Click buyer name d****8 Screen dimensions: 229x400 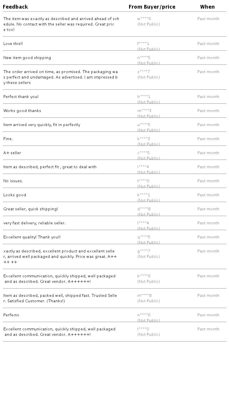tap(144, 209)
